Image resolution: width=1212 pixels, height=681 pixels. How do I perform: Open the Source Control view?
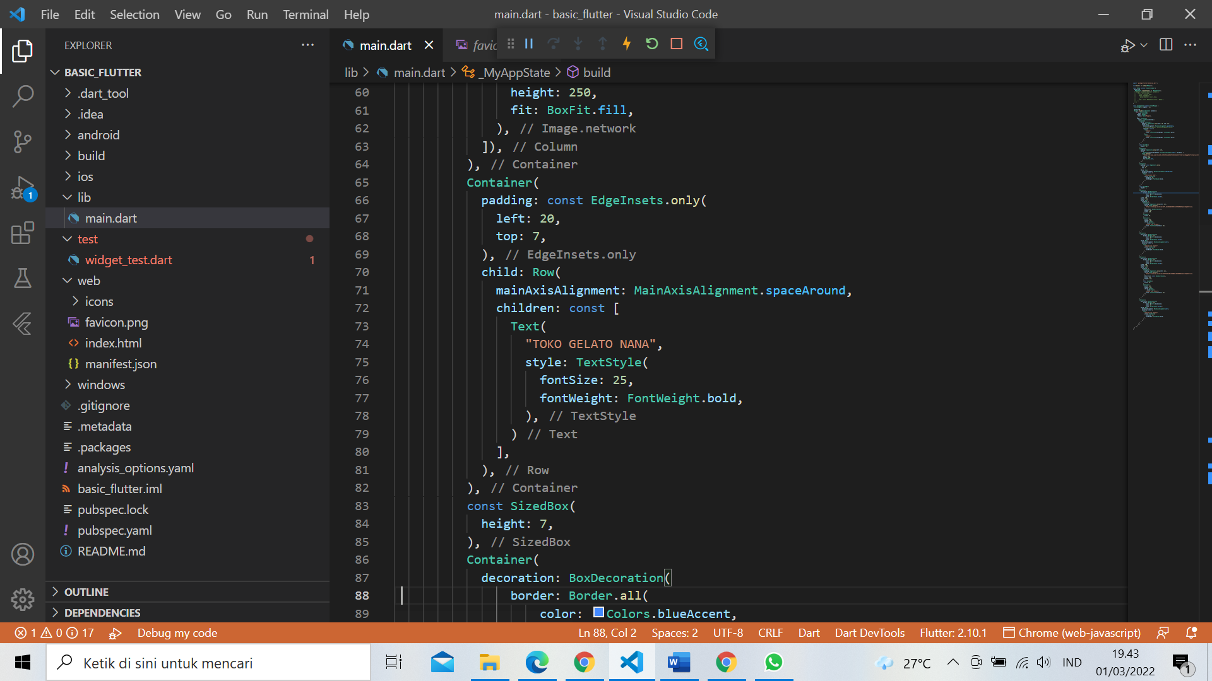click(x=23, y=142)
